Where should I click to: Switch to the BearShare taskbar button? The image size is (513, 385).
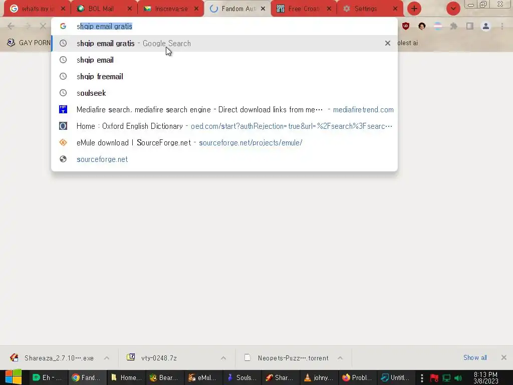164,377
